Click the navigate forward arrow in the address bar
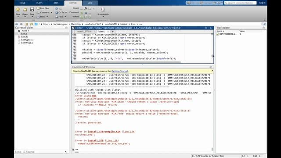 (x=22, y=24)
